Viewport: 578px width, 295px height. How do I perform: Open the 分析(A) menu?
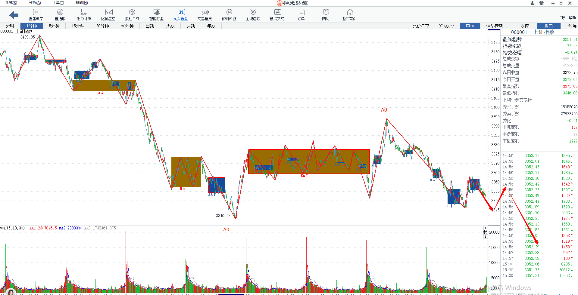pyautogui.click(x=35, y=3)
